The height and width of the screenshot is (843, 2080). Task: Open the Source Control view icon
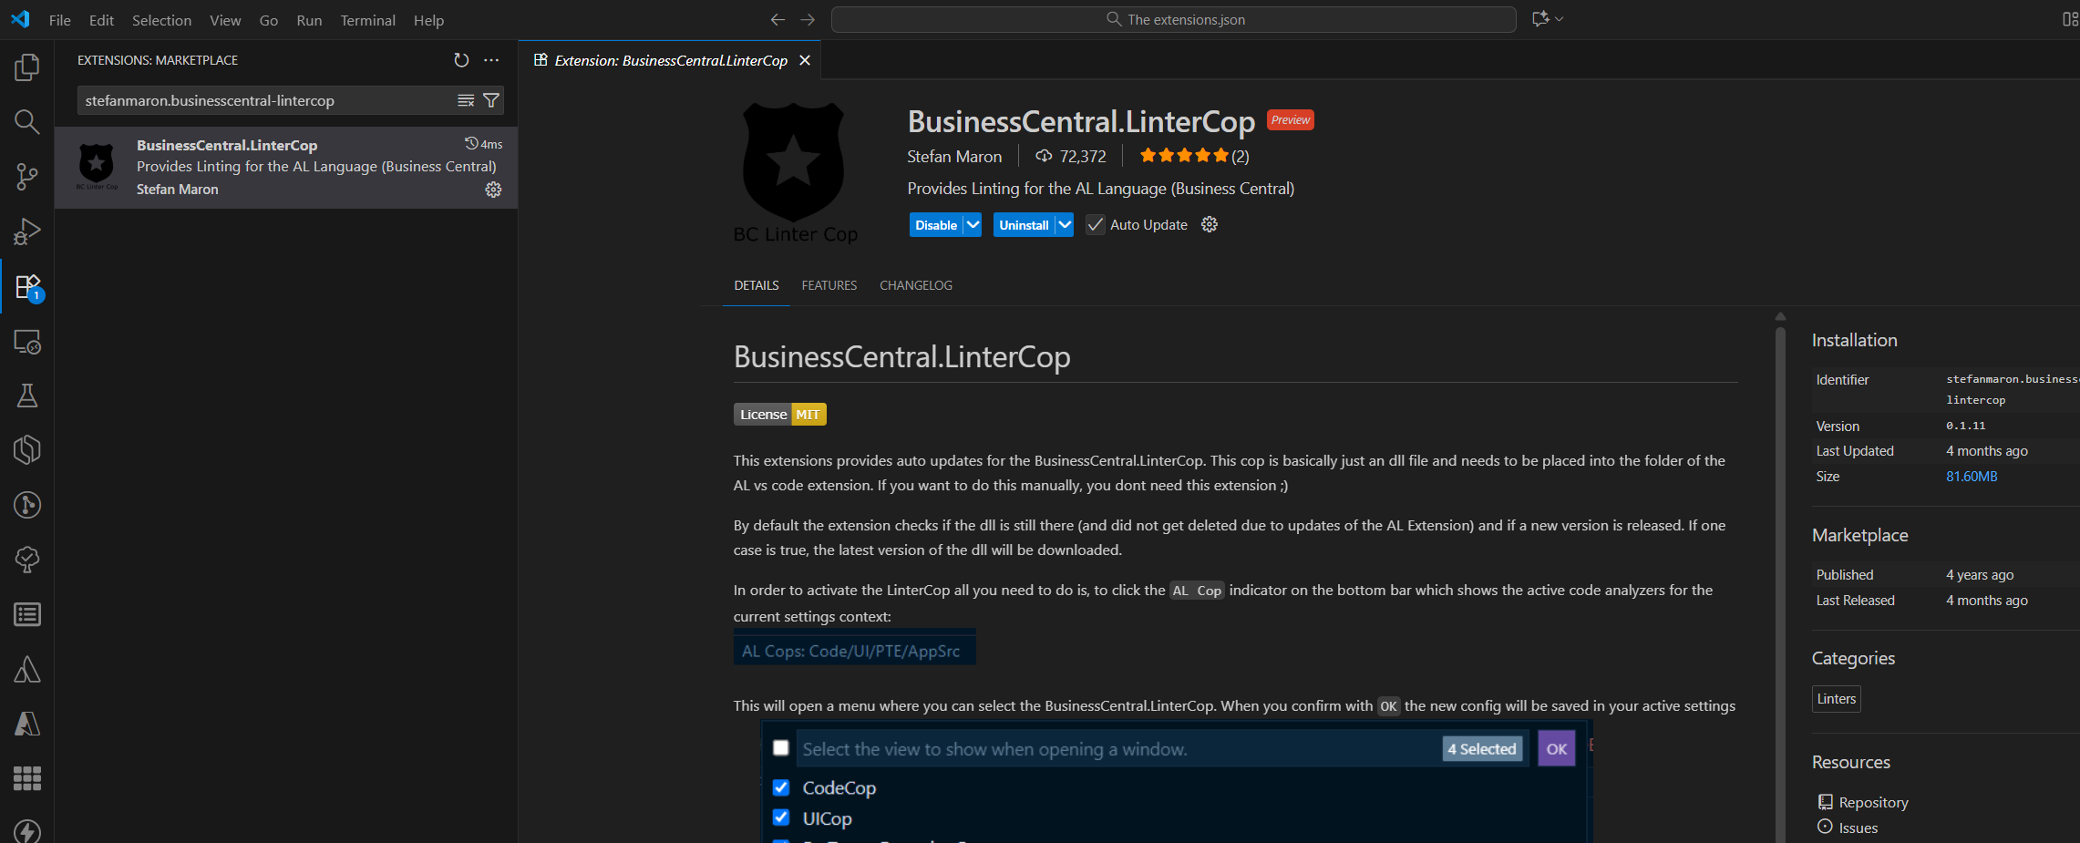27,177
